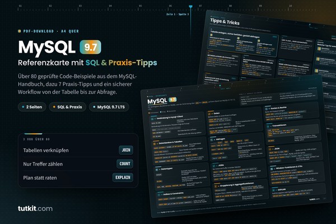
Task: Click ruler tick labeled 05
Action: pyautogui.click(x=140, y=6)
